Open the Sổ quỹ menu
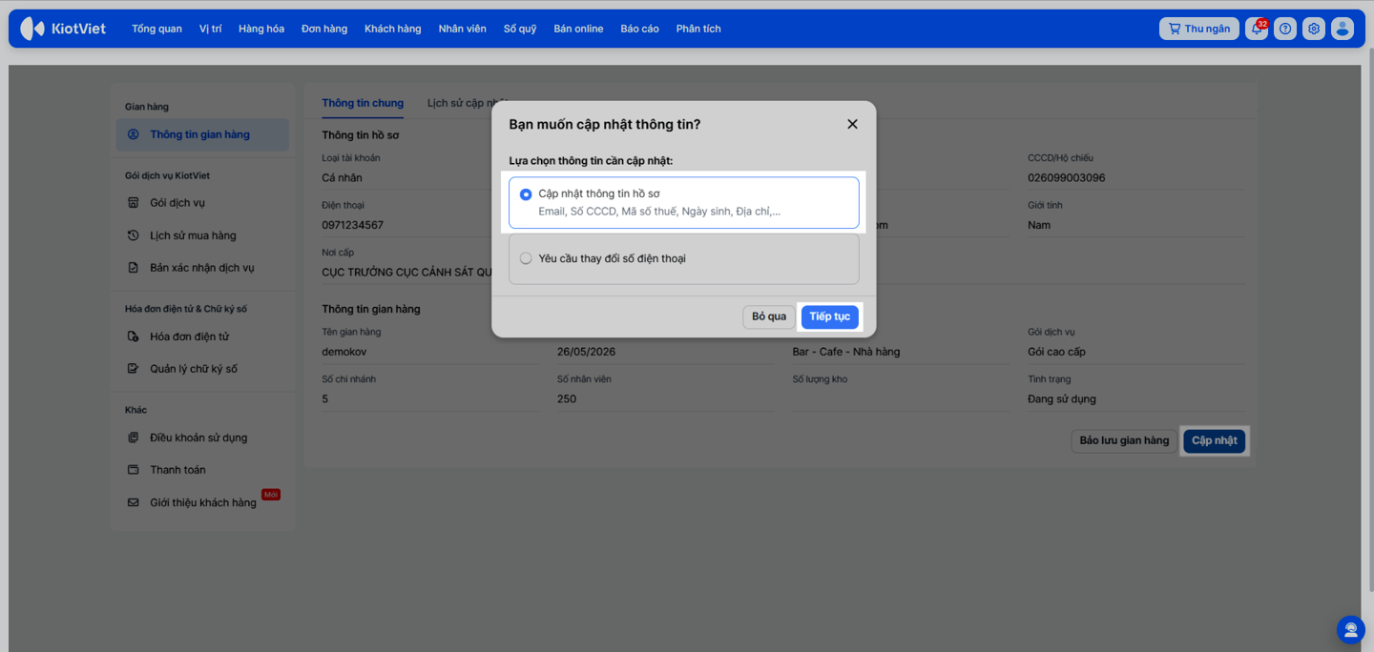Image resolution: width=1374 pixels, height=652 pixels. click(x=520, y=29)
